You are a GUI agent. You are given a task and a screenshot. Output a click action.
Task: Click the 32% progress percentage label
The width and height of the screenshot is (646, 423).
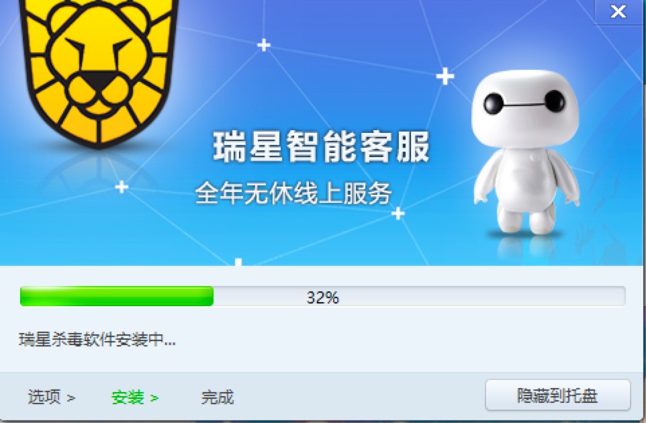click(x=322, y=297)
